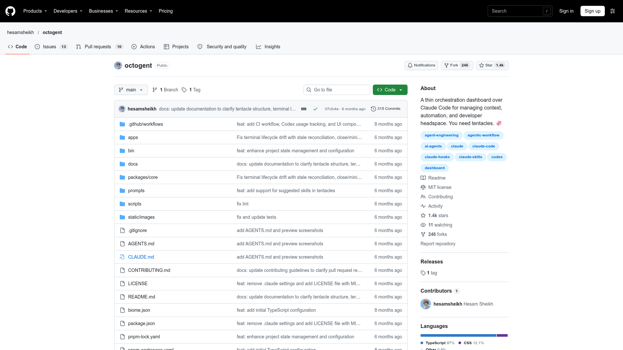Open the agent-engineering topic tag

[441, 135]
